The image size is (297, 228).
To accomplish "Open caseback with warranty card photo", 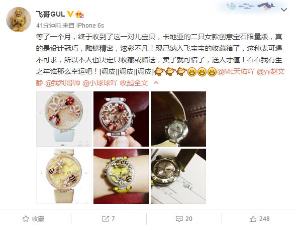I will point(178,176).
